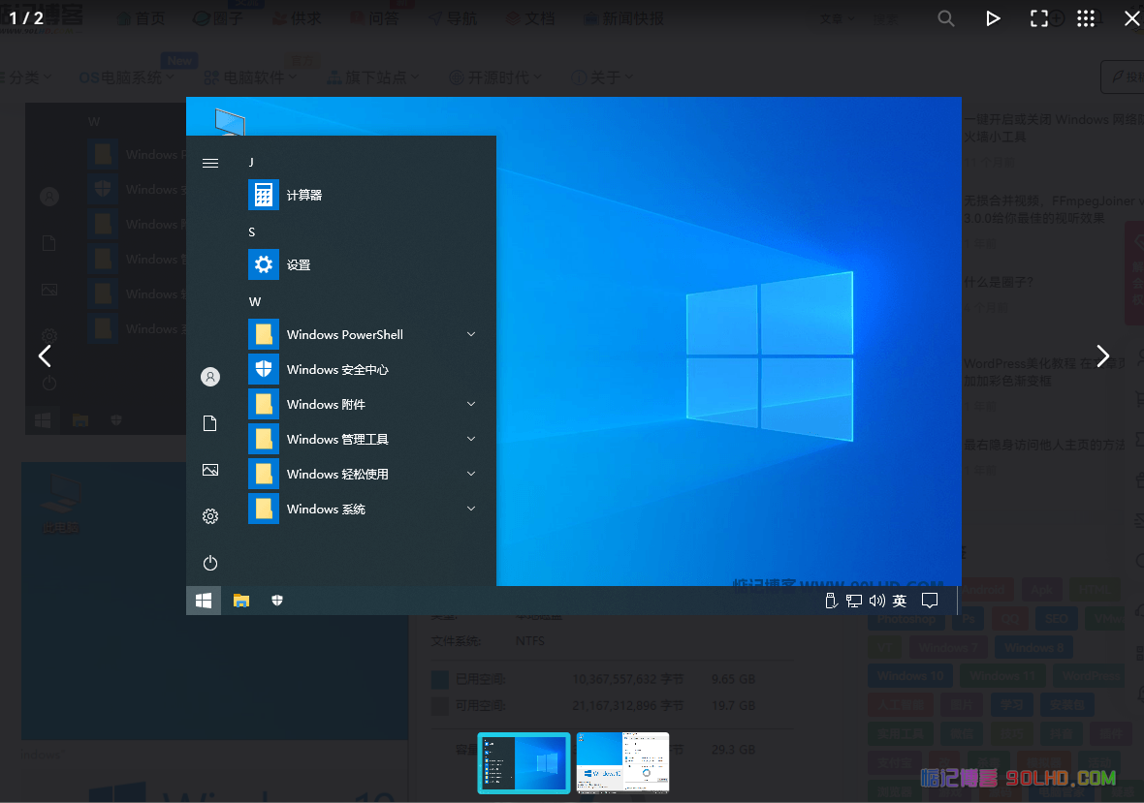Click the Windows Start button on taskbar
The height and width of the screenshot is (803, 1144).
204,601
